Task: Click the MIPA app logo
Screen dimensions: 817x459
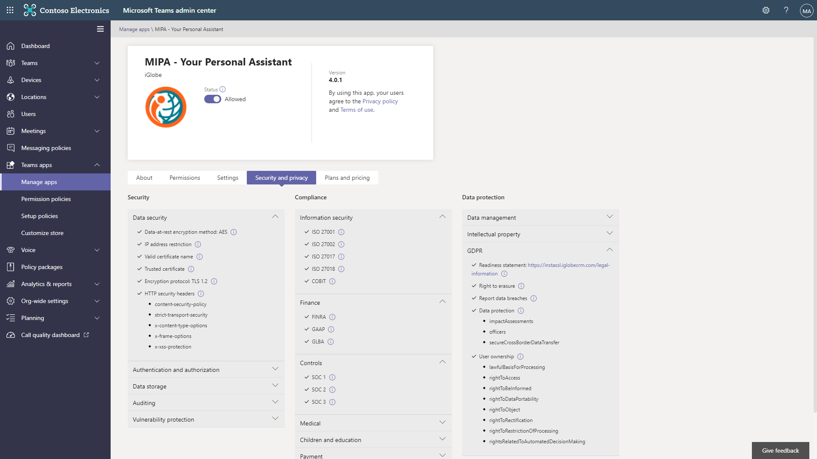Action: [x=166, y=107]
